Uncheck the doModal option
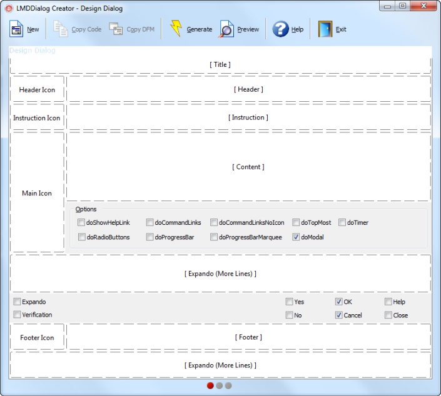The image size is (441, 396). [296, 237]
